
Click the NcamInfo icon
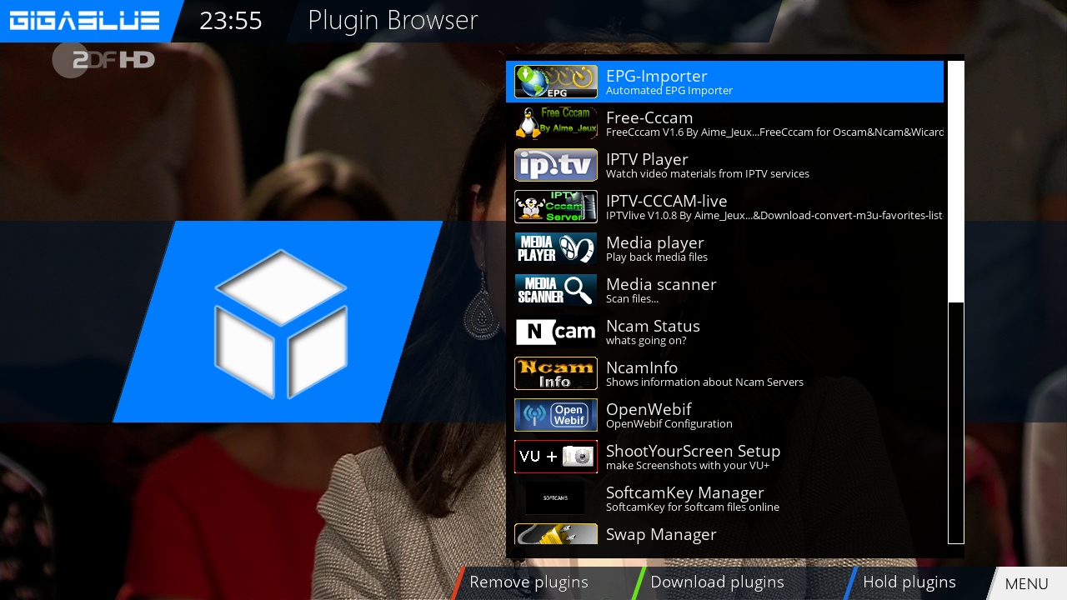(x=555, y=373)
